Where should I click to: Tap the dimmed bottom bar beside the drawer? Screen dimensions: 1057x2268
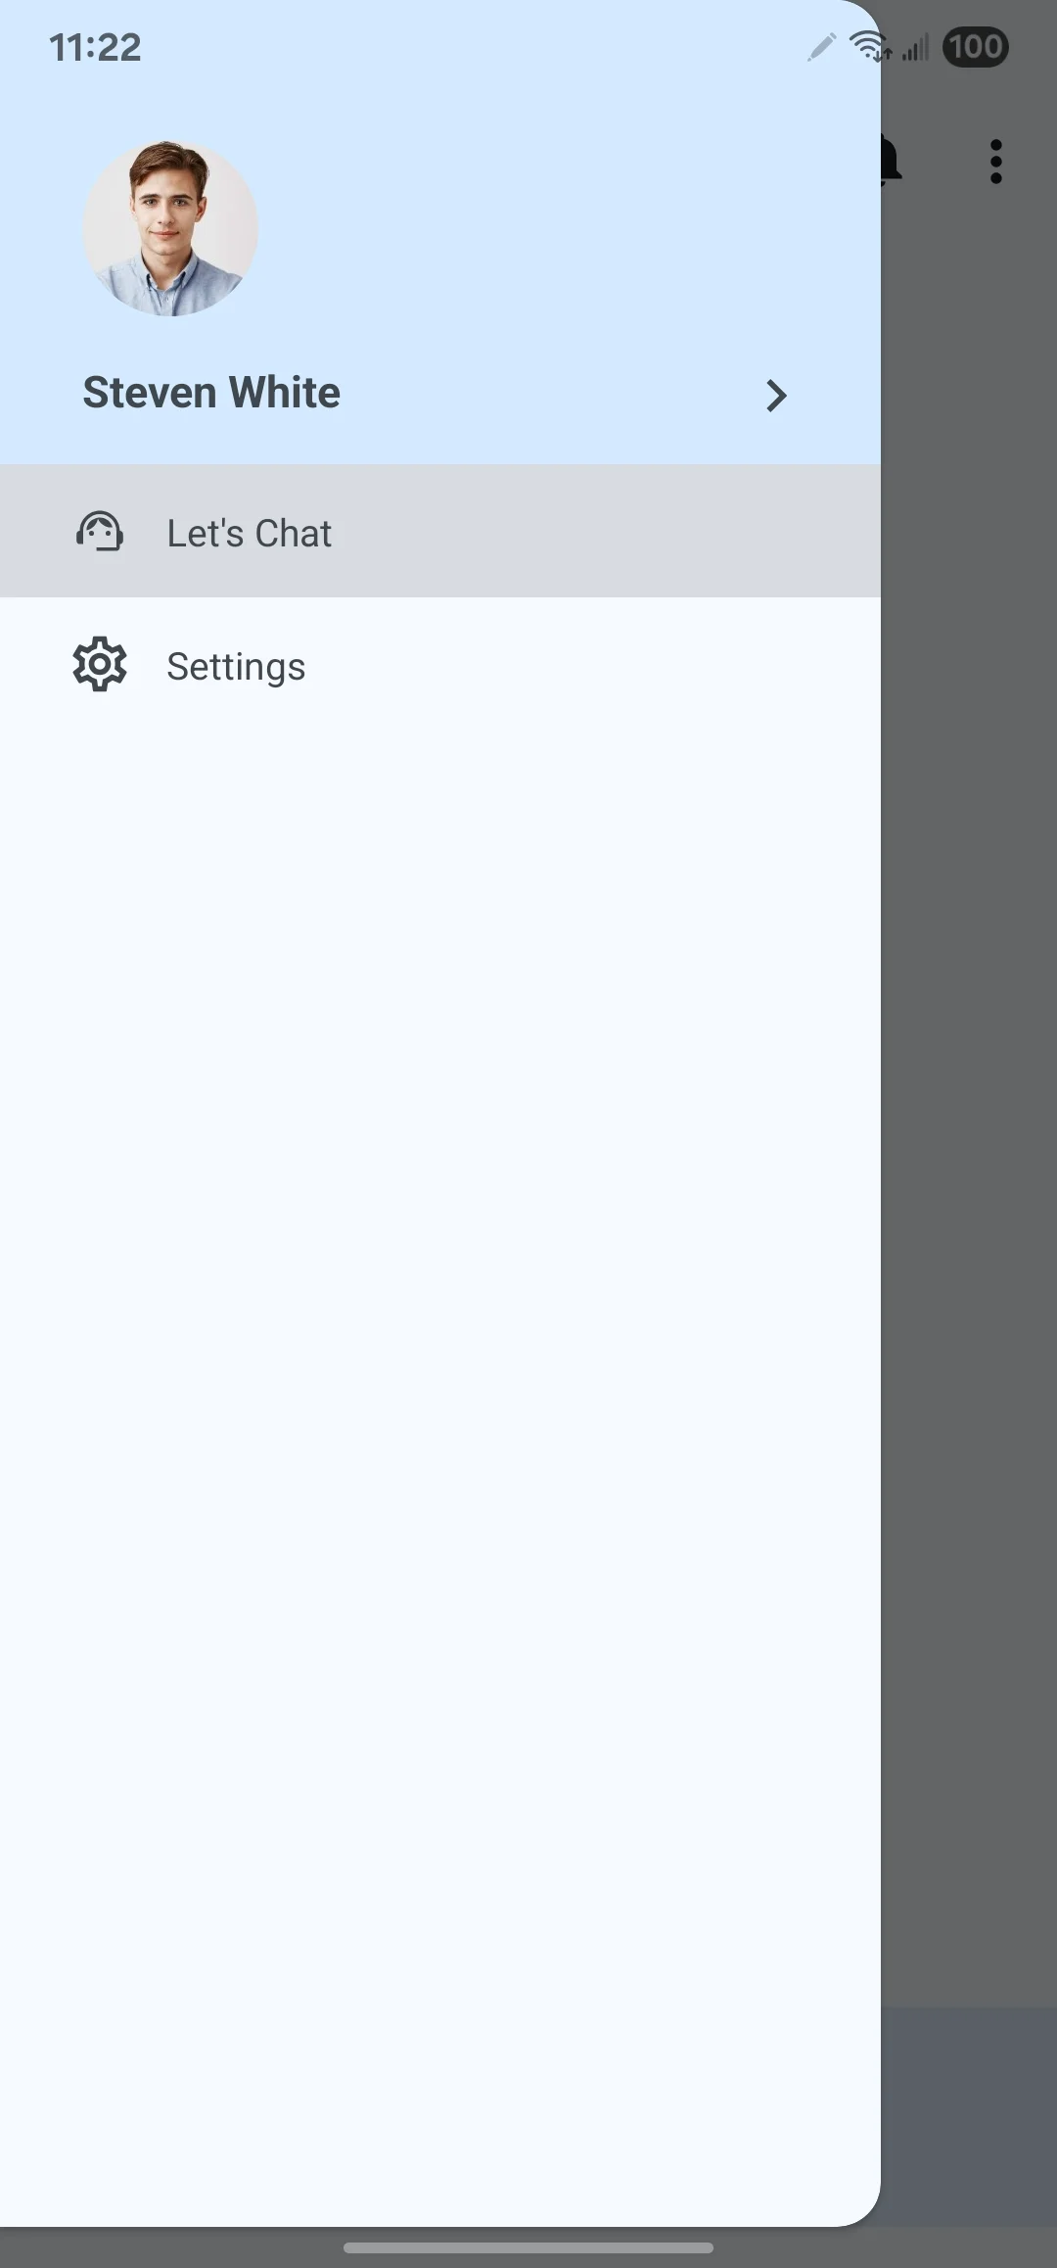pos(969,2117)
